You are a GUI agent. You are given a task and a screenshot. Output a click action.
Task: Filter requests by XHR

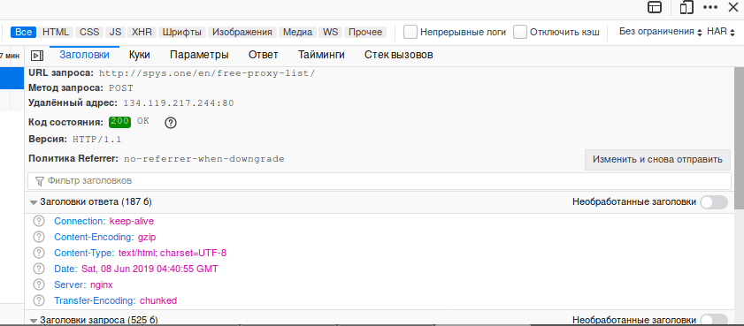(x=142, y=32)
